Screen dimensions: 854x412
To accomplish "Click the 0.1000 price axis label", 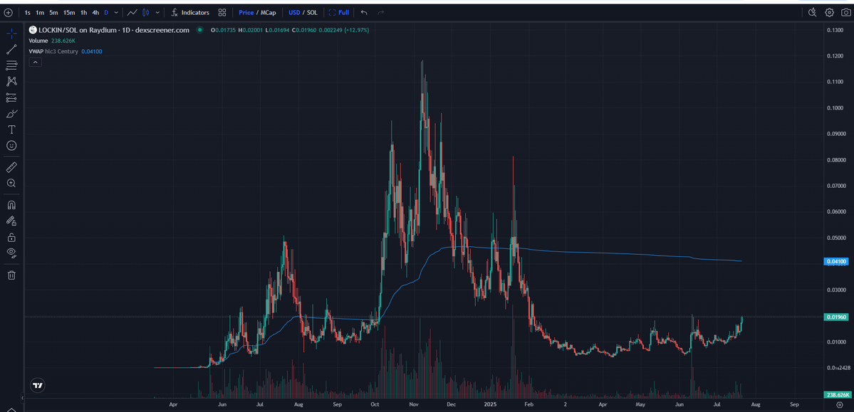I will click(x=835, y=107).
